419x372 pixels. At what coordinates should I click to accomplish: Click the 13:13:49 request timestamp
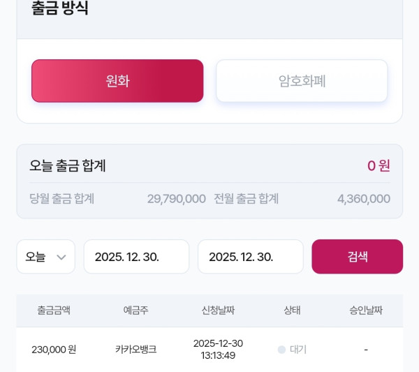(x=218, y=356)
